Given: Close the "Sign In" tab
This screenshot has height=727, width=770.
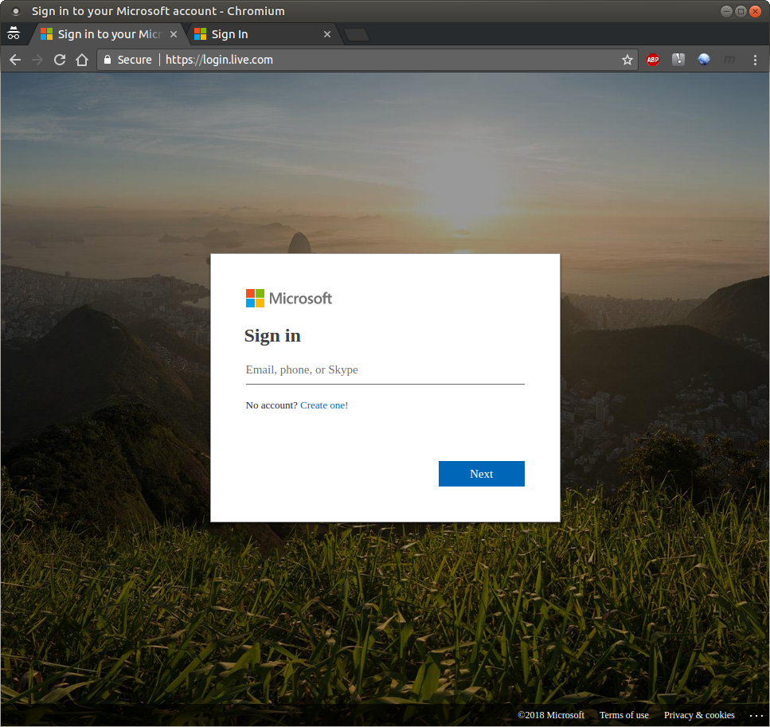Looking at the screenshot, I should pos(326,34).
